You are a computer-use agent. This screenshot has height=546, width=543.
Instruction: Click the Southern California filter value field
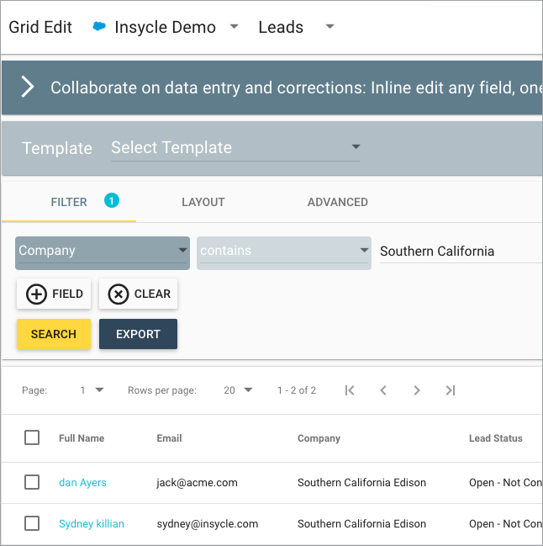(461, 252)
